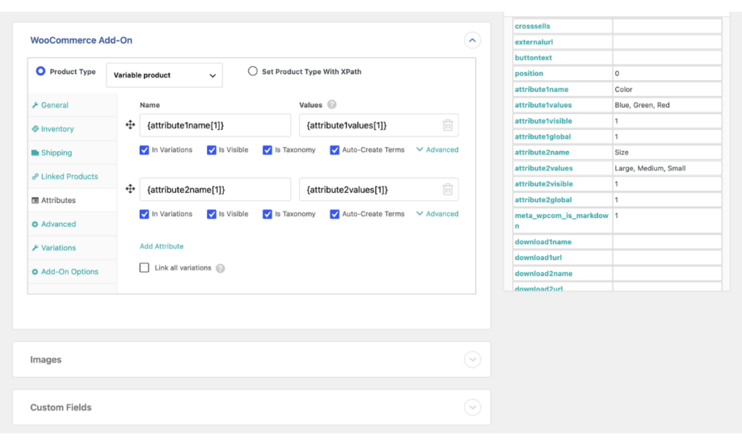Image resolution: width=742 pixels, height=445 pixels.
Task: Uncheck Auto-Create Terms for attribute 2
Action: (x=335, y=214)
